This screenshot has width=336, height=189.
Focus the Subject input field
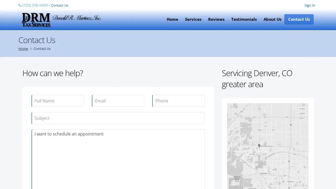tap(118, 118)
